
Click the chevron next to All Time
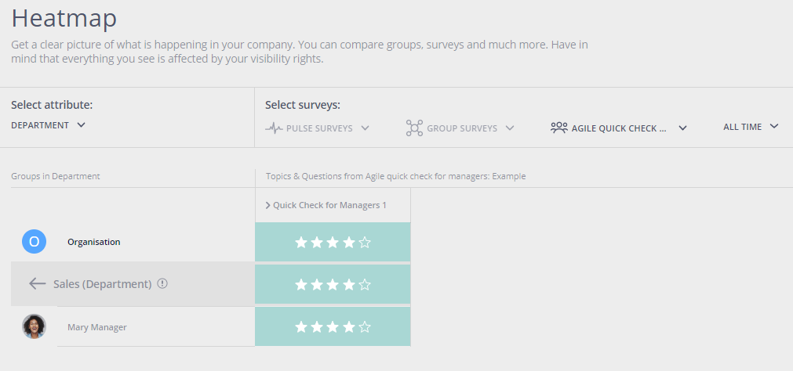click(x=773, y=126)
